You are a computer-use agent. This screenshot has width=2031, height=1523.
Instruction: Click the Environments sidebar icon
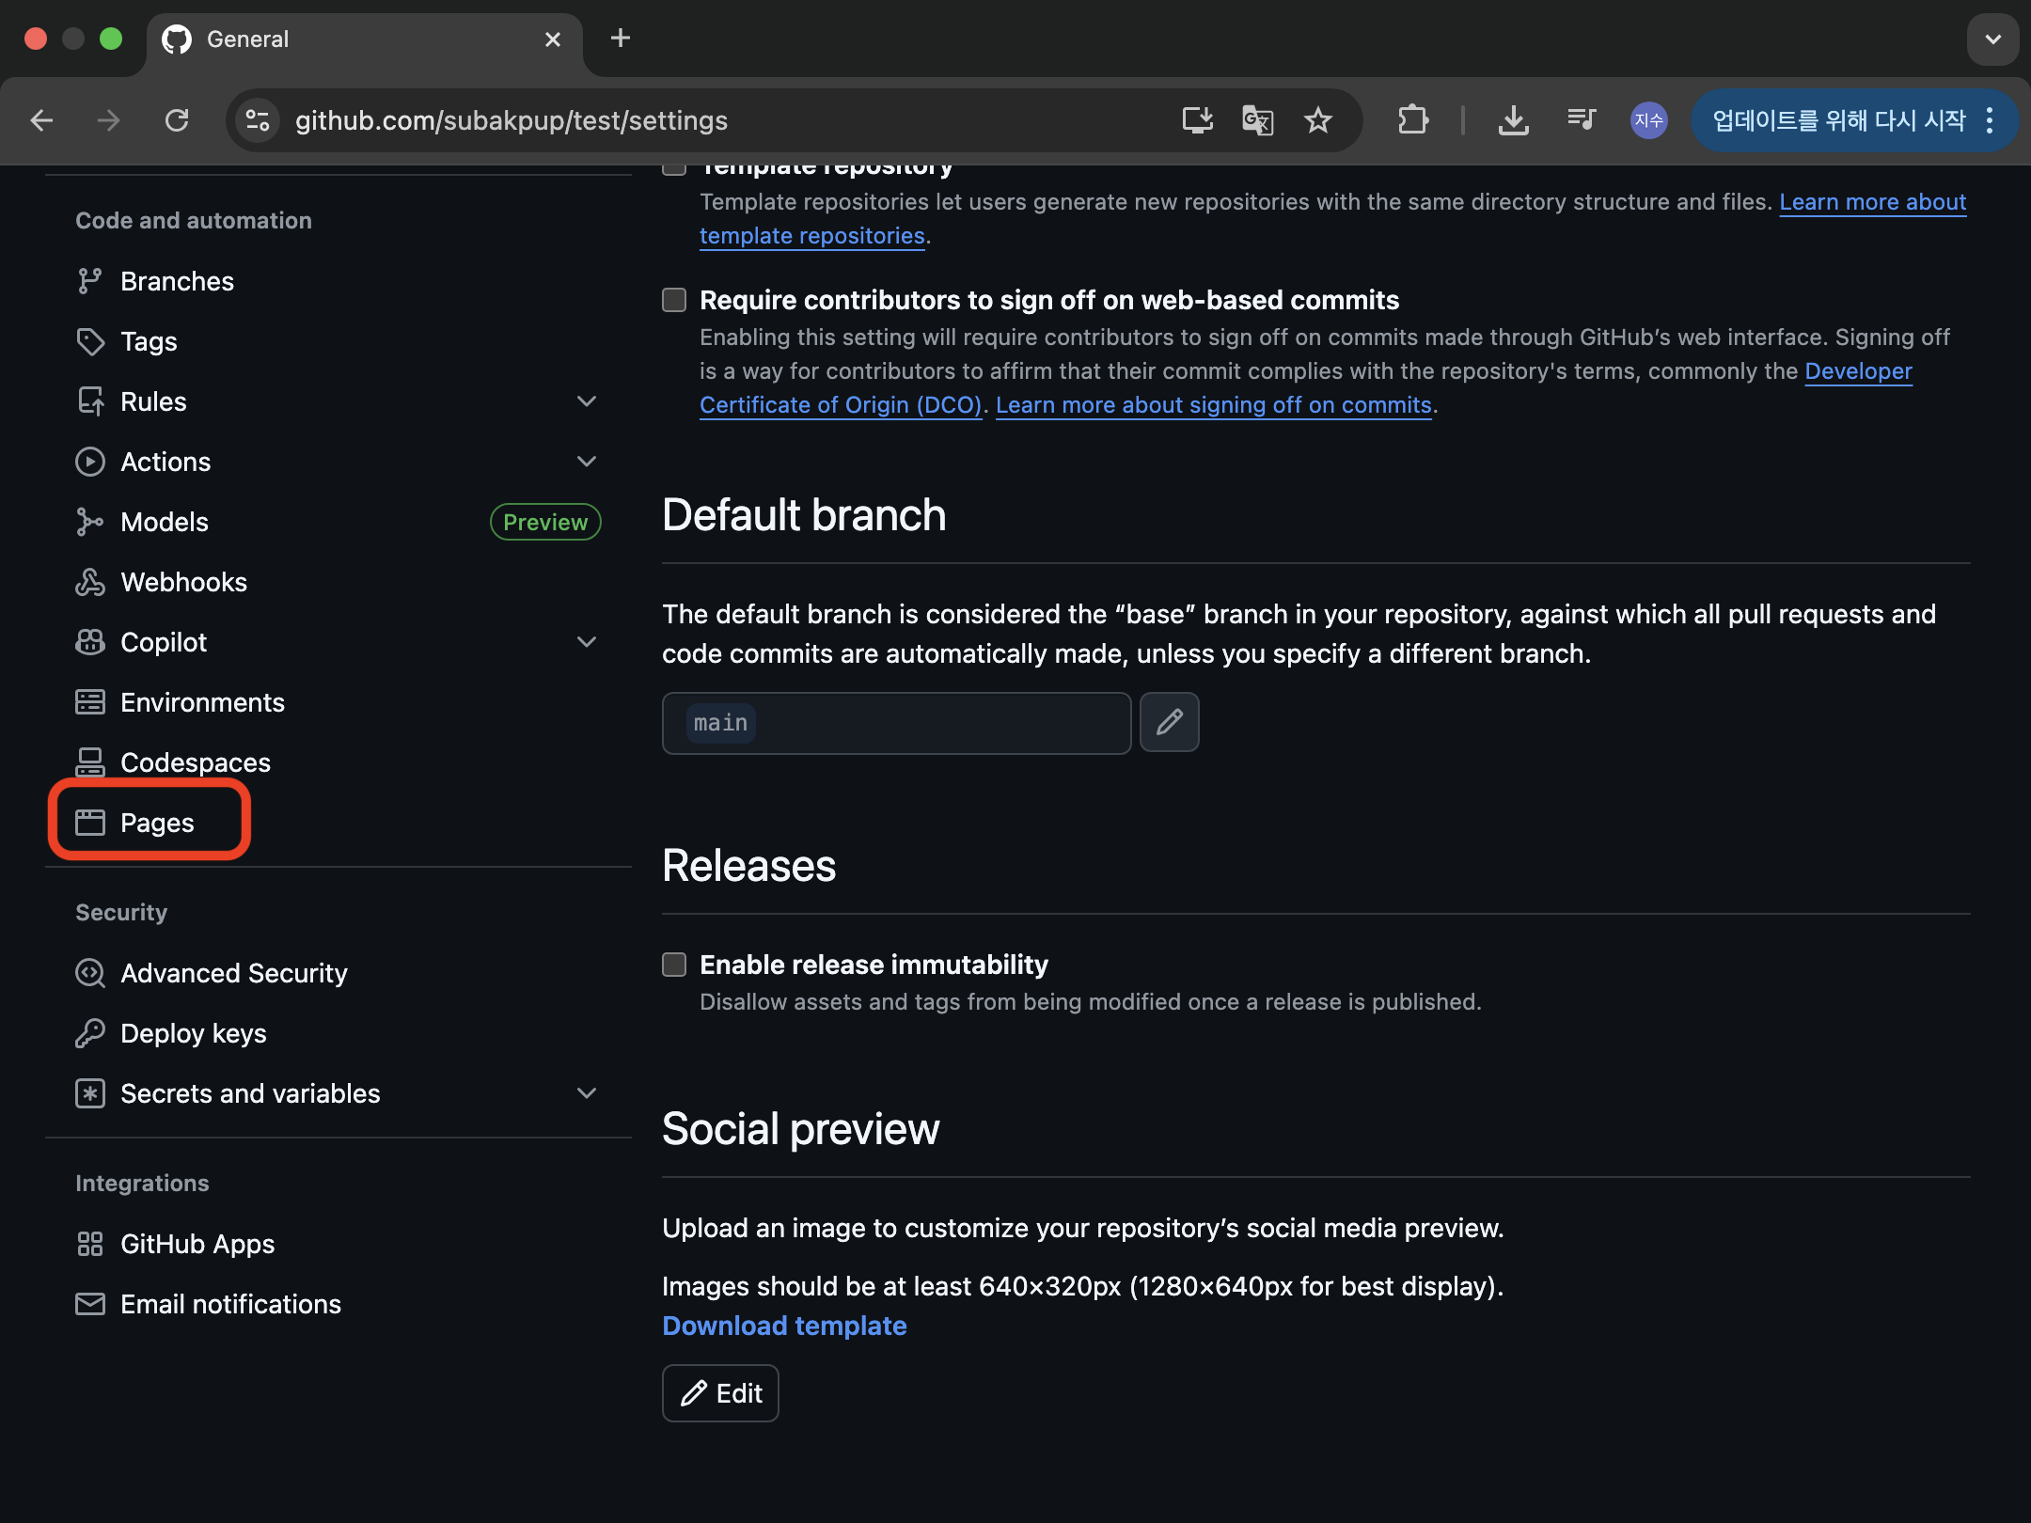pos(90,702)
